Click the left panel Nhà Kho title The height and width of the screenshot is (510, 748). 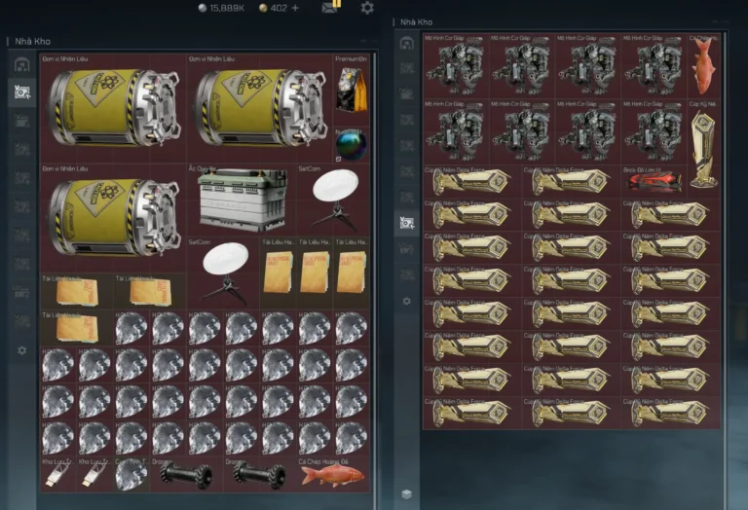[32, 42]
